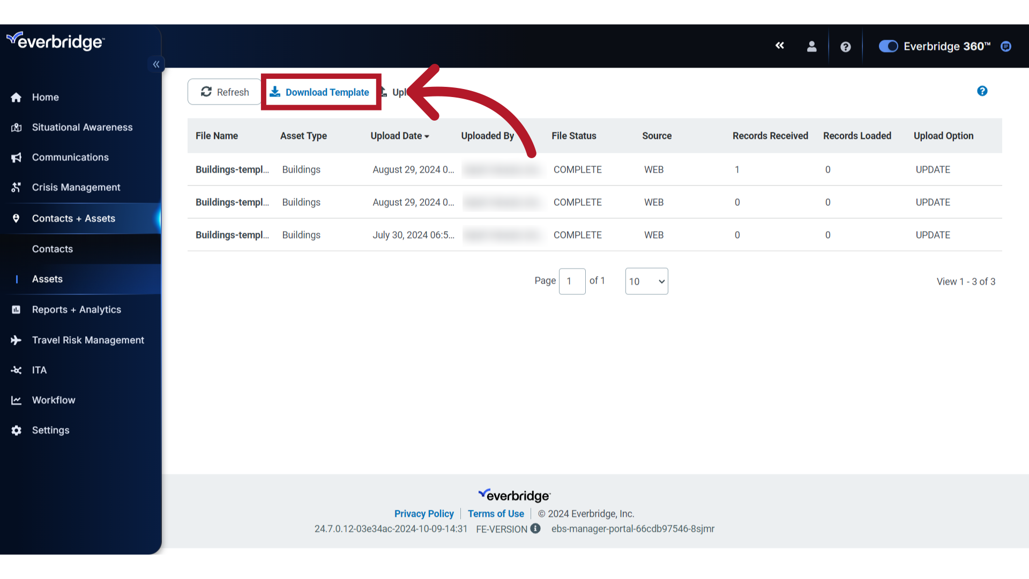Open Settings using the gear icon
Image resolution: width=1029 pixels, height=579 pixels.
[x=16, y=430]
